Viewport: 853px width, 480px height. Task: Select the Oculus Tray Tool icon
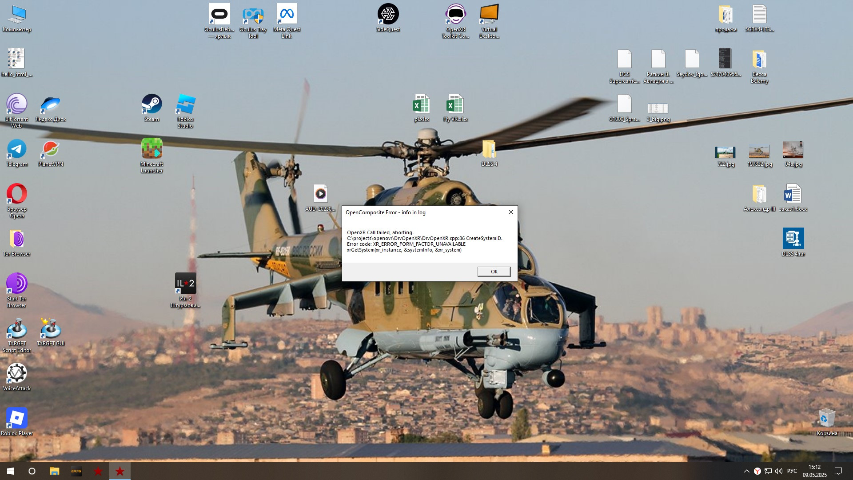point(253,21)
